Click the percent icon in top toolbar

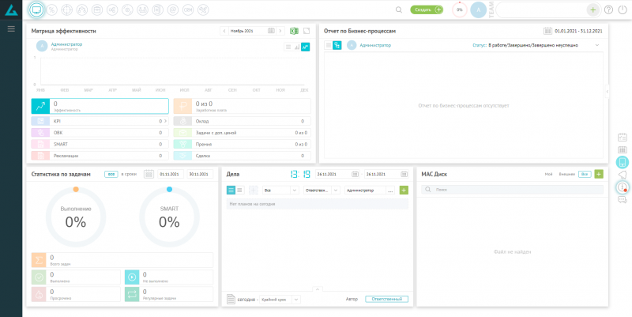coord(52,9)
